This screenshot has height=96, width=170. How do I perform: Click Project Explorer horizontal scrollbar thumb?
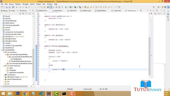[x=15, y=86]
